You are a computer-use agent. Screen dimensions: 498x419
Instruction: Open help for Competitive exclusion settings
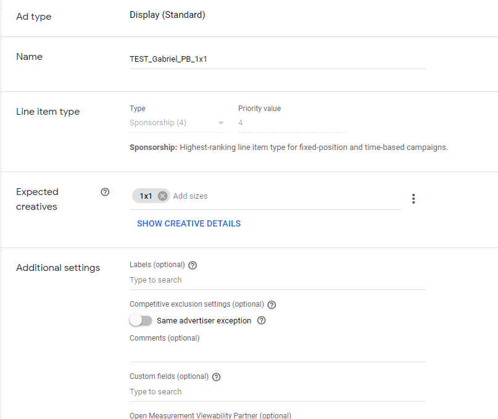pyautogui.click(x=272, y=305)
